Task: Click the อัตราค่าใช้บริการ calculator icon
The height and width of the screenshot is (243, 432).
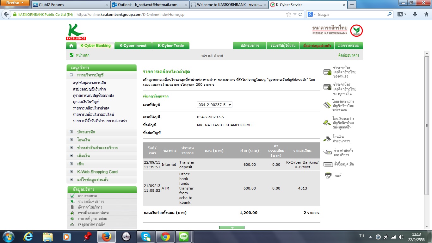Action: (x=72, y=207)
